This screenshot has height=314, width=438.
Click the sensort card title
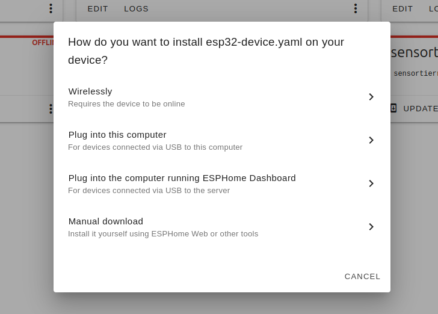tap(414, 52)
